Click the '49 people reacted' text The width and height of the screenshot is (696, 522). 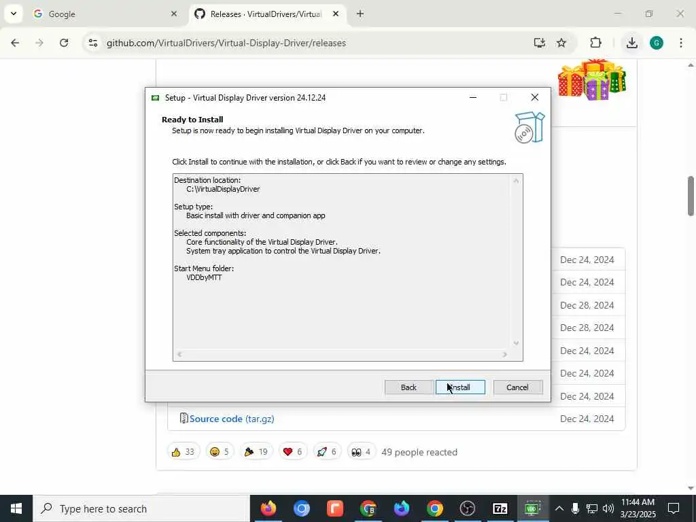419,452
